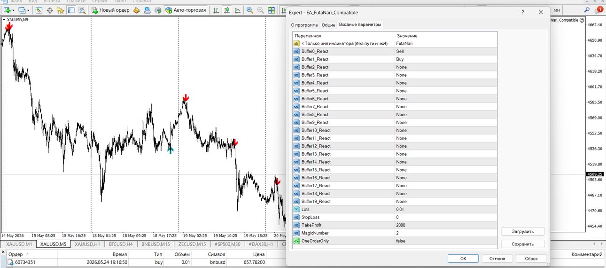This screenshot has height=268, width=606.
Task: Click the string icon of indicator name row
Action: pos(296,43)
